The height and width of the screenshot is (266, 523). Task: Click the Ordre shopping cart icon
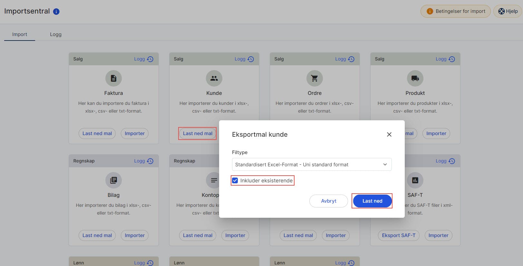(315, 78)
